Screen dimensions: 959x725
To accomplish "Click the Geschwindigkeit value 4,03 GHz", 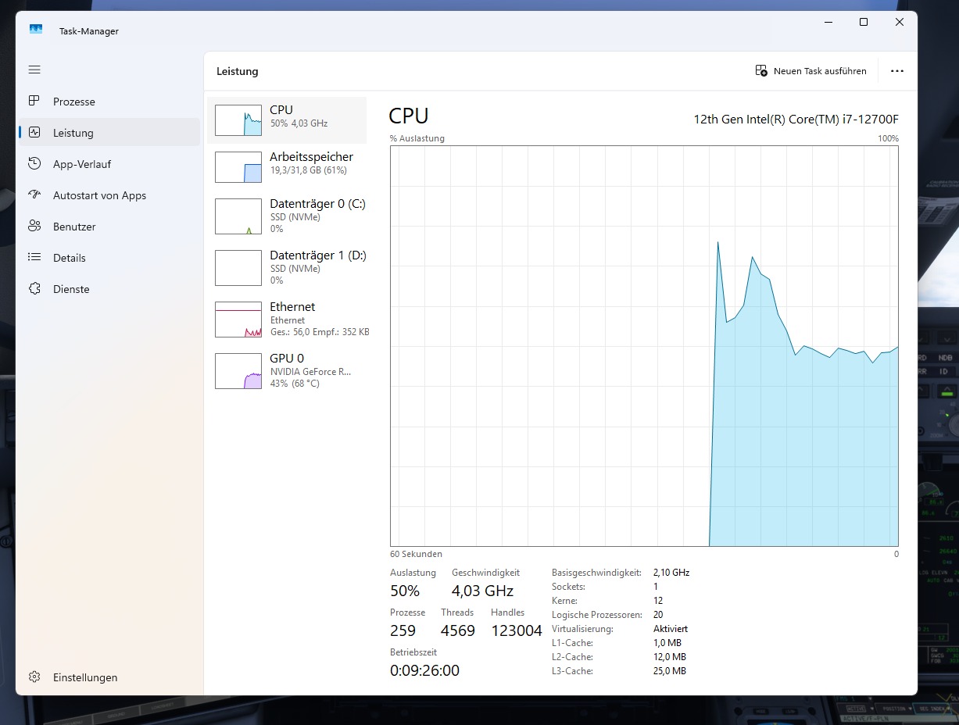I will (x=482, y=591).
